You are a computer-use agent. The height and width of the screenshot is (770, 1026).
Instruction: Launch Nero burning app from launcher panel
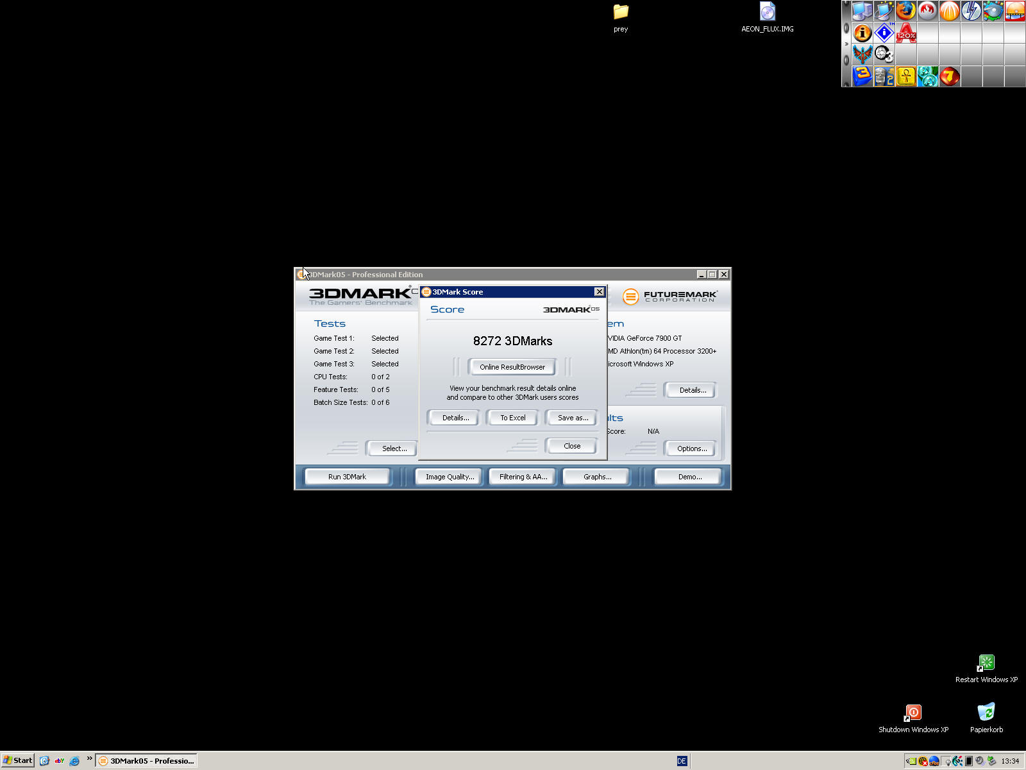click(927, 11)
